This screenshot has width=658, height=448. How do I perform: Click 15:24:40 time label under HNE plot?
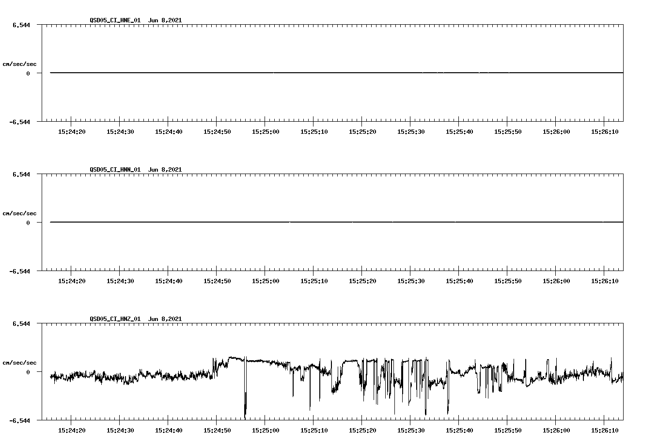169,132
